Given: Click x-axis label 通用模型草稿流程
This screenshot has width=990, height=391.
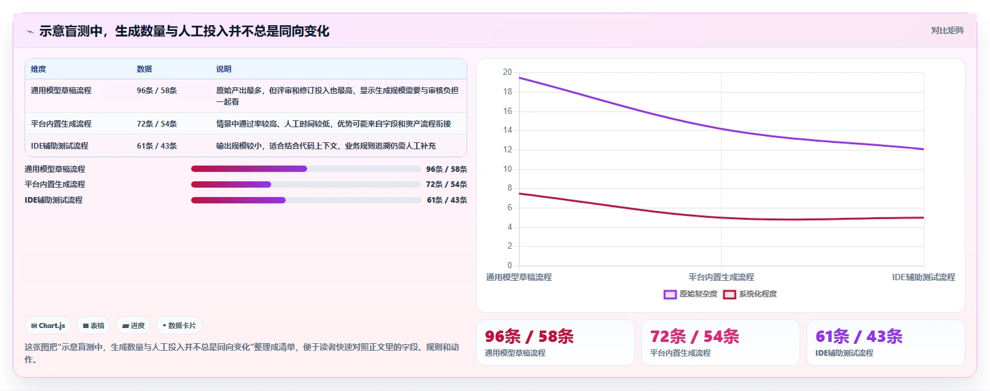Looking at the screenshot, I should [519, 277].
